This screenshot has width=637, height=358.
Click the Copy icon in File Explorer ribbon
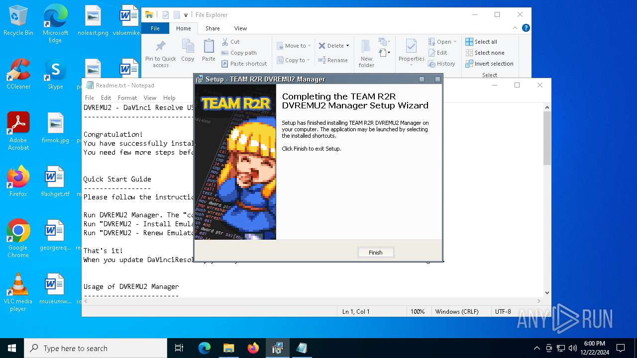coord(188,51)
